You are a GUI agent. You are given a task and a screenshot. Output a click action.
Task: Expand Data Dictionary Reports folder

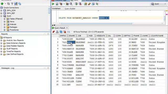(x=1, y=43)
